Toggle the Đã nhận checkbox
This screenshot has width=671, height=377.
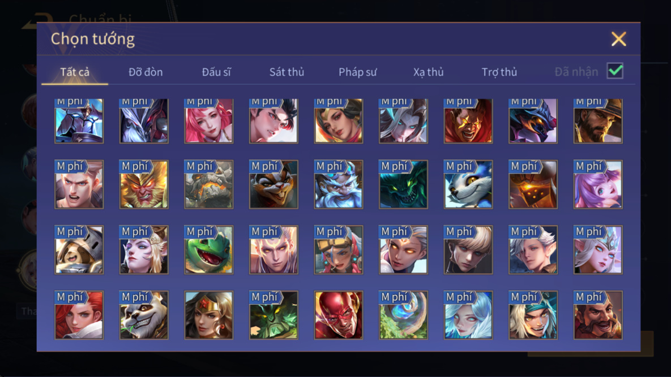point(615,71)
